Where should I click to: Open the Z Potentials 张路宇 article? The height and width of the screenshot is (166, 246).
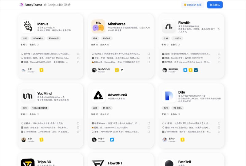[x=186, y=132]
